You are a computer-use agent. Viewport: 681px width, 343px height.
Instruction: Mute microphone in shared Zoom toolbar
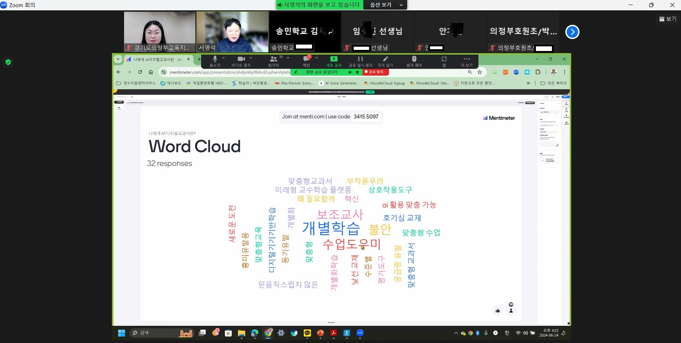click(215, 61)
